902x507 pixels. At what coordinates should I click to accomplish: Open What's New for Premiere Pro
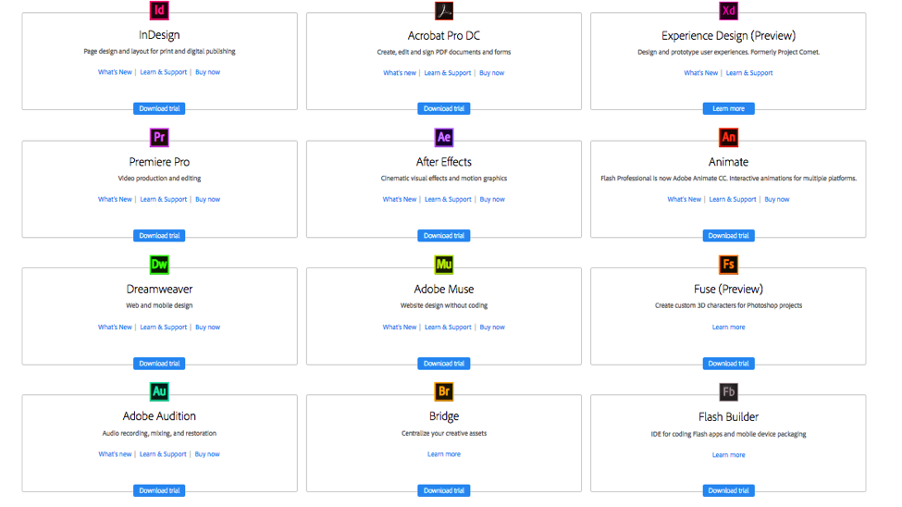115,200
